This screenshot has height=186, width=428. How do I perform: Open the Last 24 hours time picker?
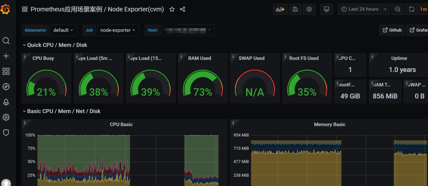coord(364,9)
